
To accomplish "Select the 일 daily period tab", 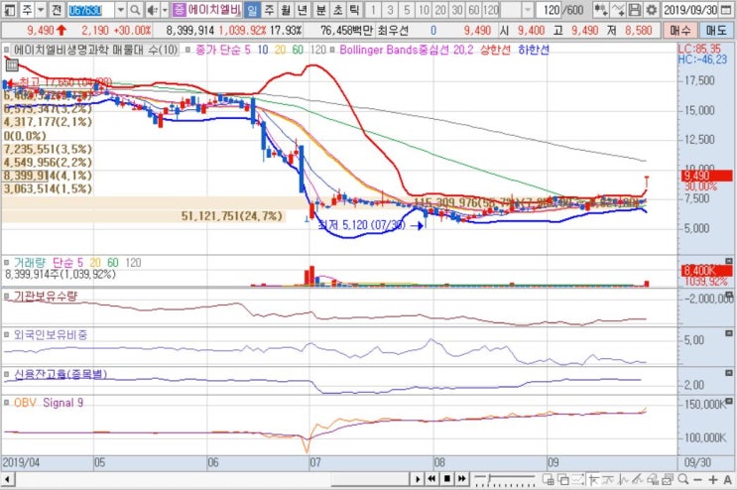I will 252,9.
